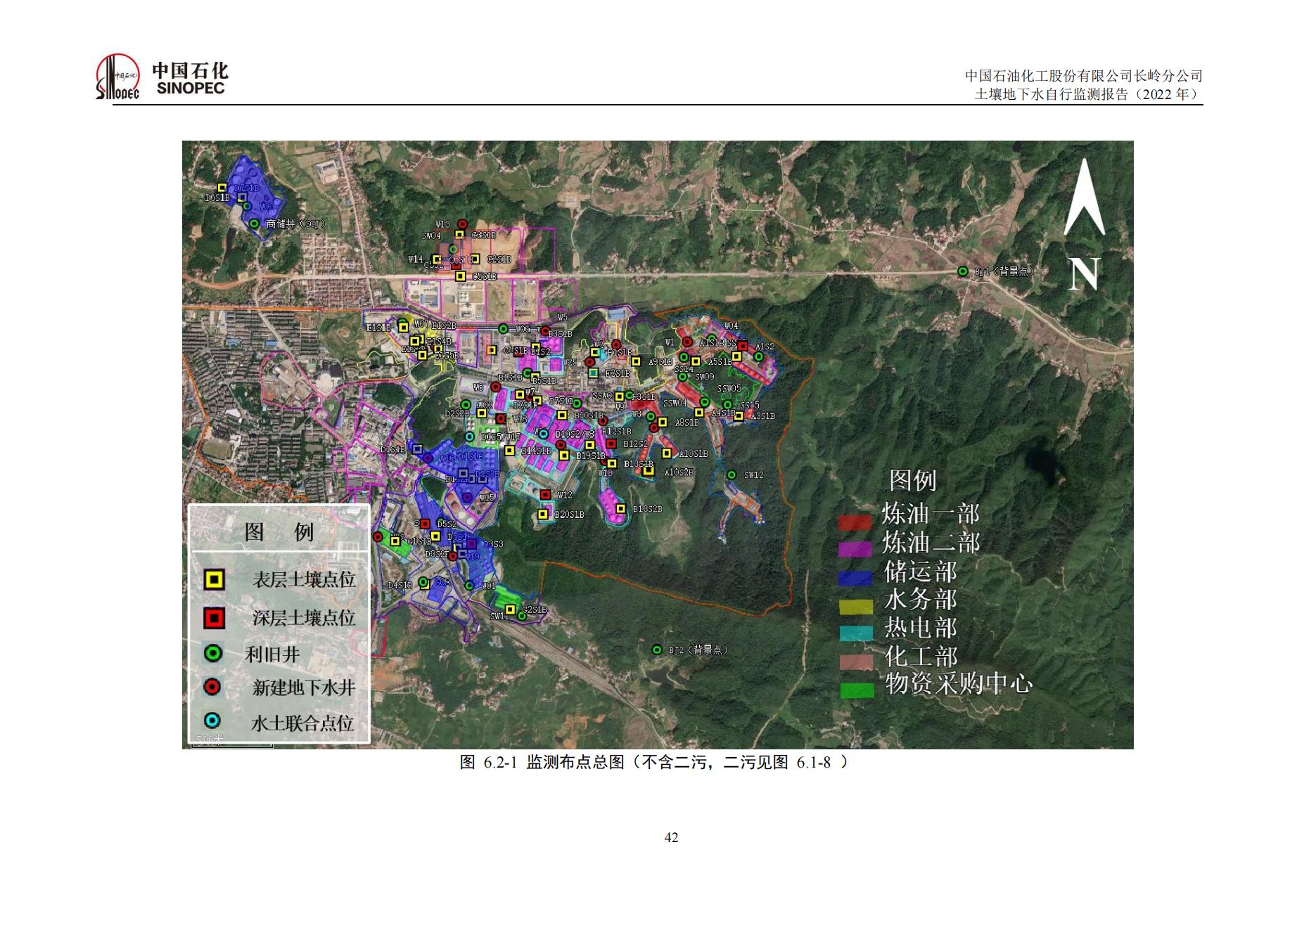Image resolution: width=1316 pixels, height=930 pixels.
Task: Click the red new groundwater well legend icon
Action: point(212,687)
